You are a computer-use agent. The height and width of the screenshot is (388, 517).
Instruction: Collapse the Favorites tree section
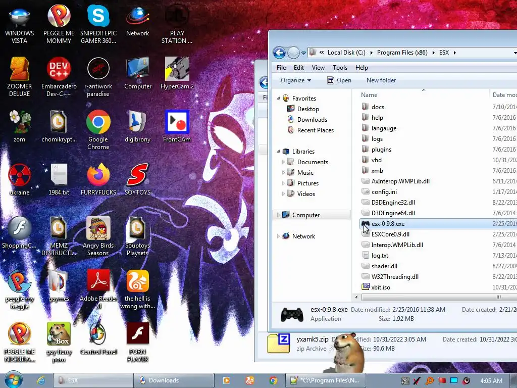coord(278,99)
